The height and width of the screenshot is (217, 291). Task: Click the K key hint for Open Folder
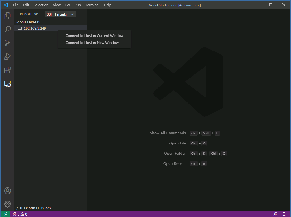pyautogui.click(x=204, y=154)
